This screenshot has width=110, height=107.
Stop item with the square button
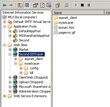tap(82, 5)
